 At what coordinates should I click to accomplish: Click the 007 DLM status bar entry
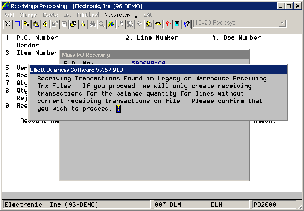(x=168, y=205)
